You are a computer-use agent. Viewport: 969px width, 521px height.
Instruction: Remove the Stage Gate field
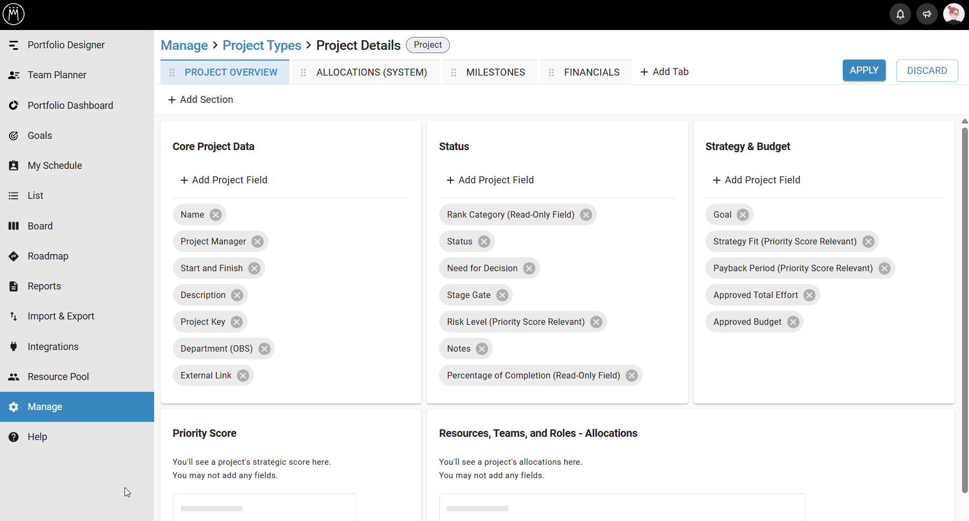[x=502, y=295]
